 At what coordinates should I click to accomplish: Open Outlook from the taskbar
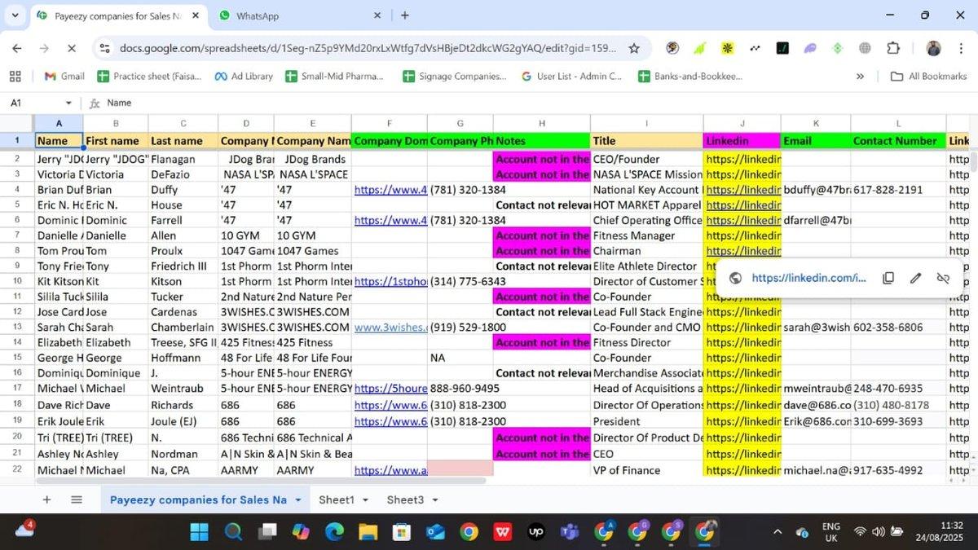pyautogui.click(x=435, y=532)
